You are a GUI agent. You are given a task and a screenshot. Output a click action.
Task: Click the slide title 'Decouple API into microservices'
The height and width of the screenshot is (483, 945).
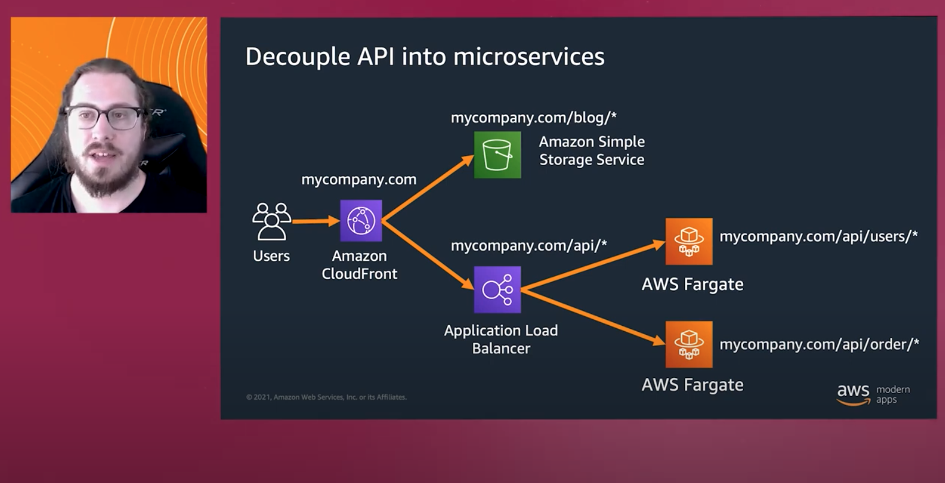[x=425, y=57]
